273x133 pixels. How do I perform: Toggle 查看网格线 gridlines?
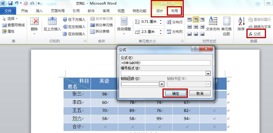(x=14, y=25)
